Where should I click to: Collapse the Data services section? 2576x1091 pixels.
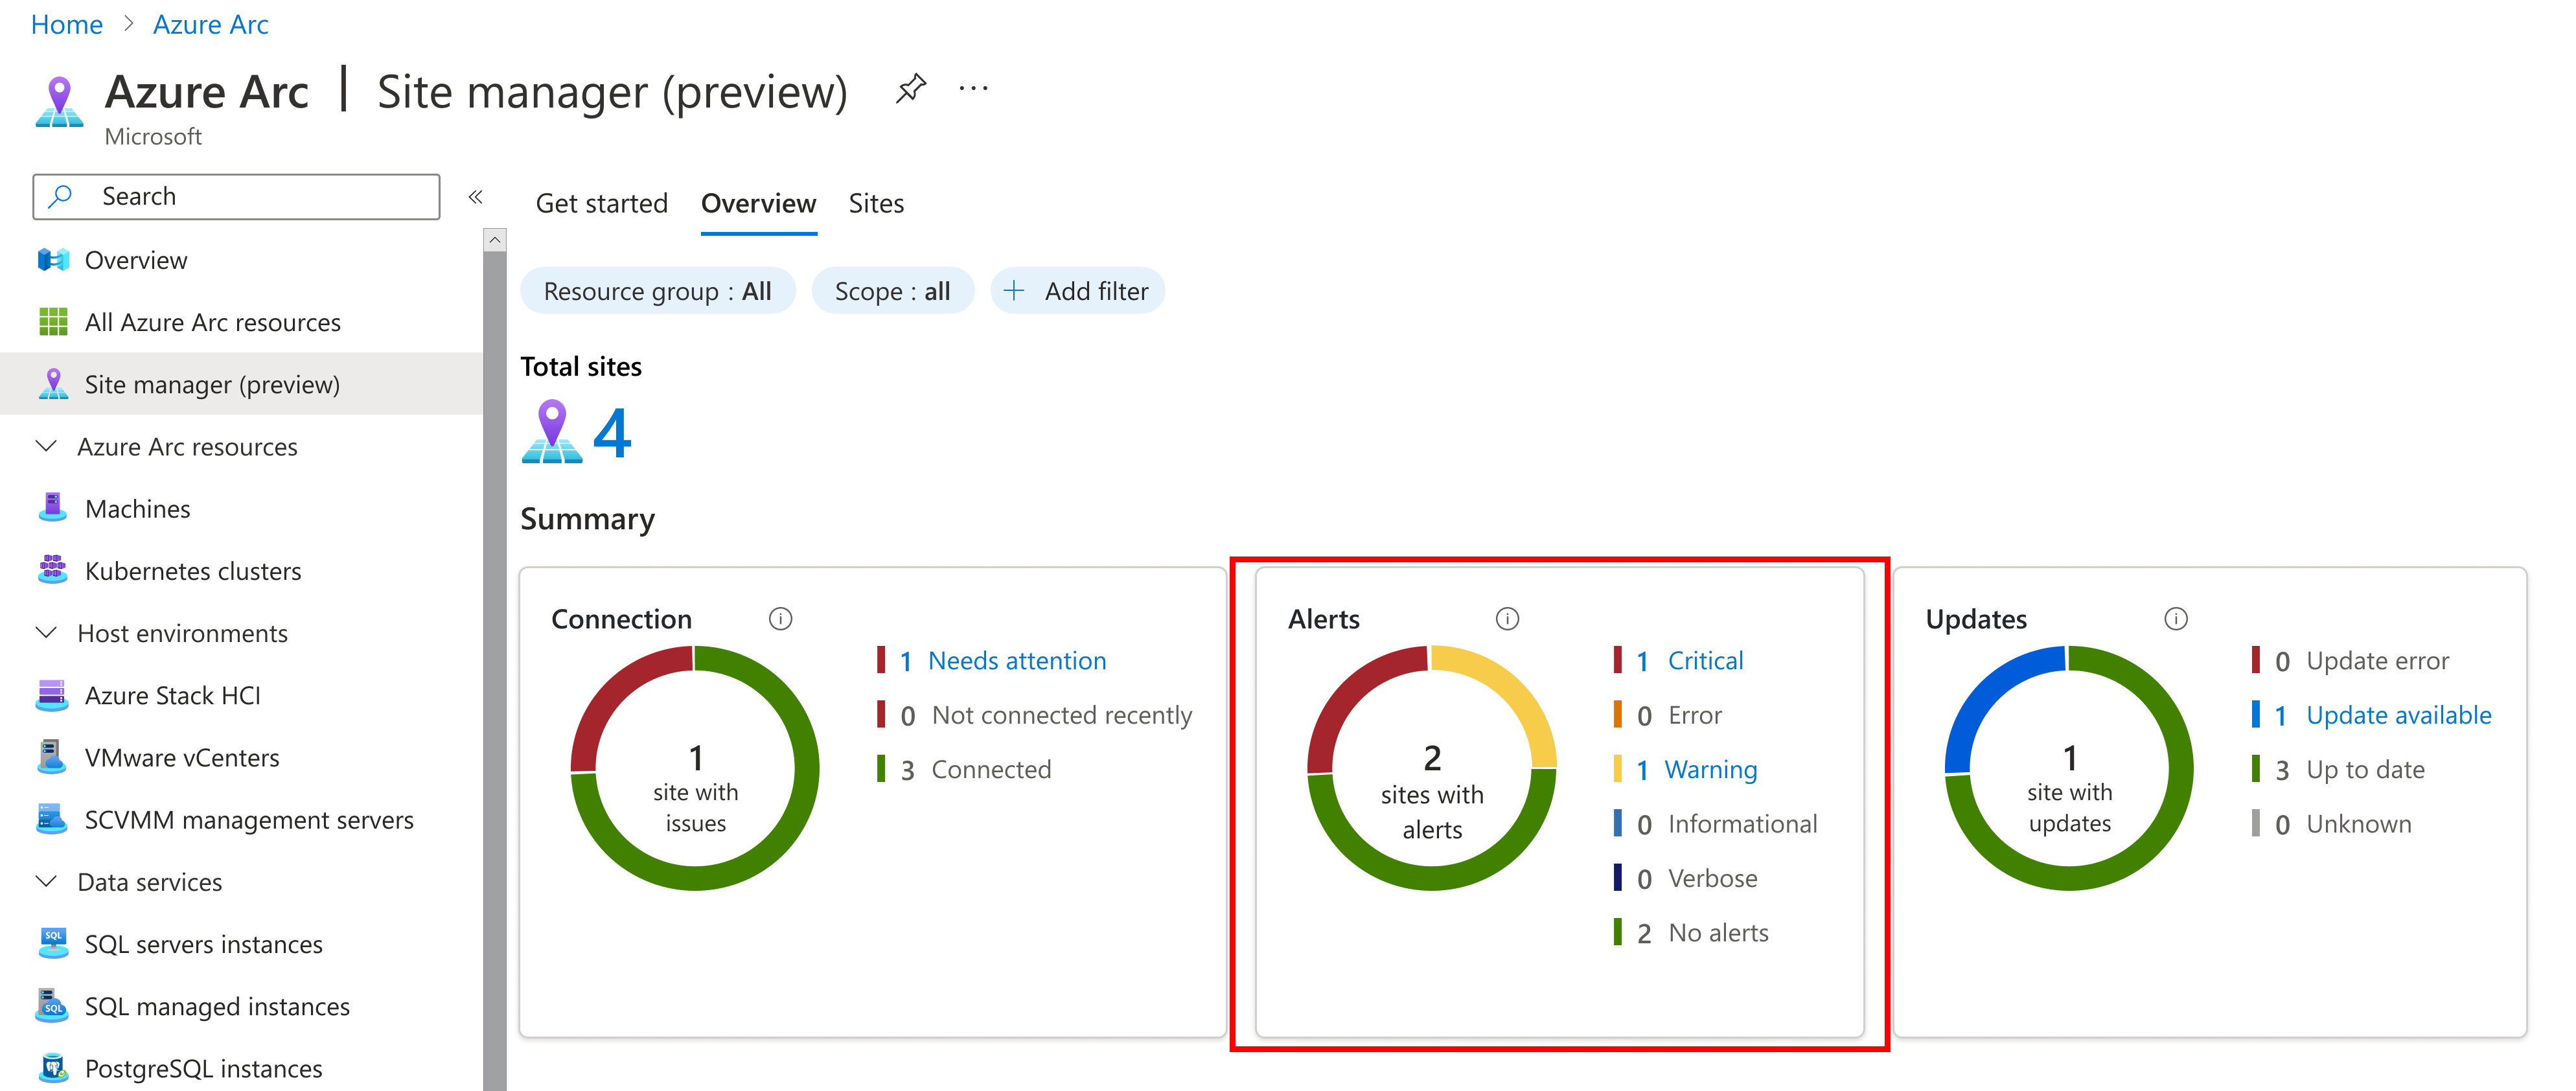pos(46,881)
